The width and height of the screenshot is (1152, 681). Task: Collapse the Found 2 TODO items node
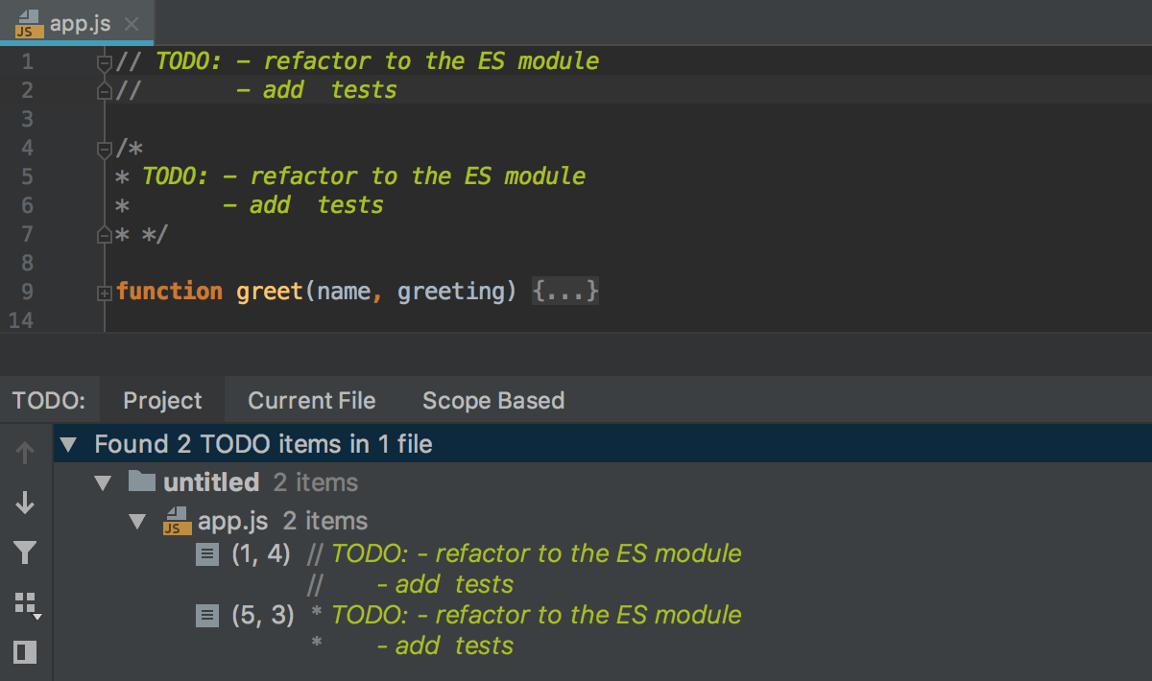pos(66,444)
